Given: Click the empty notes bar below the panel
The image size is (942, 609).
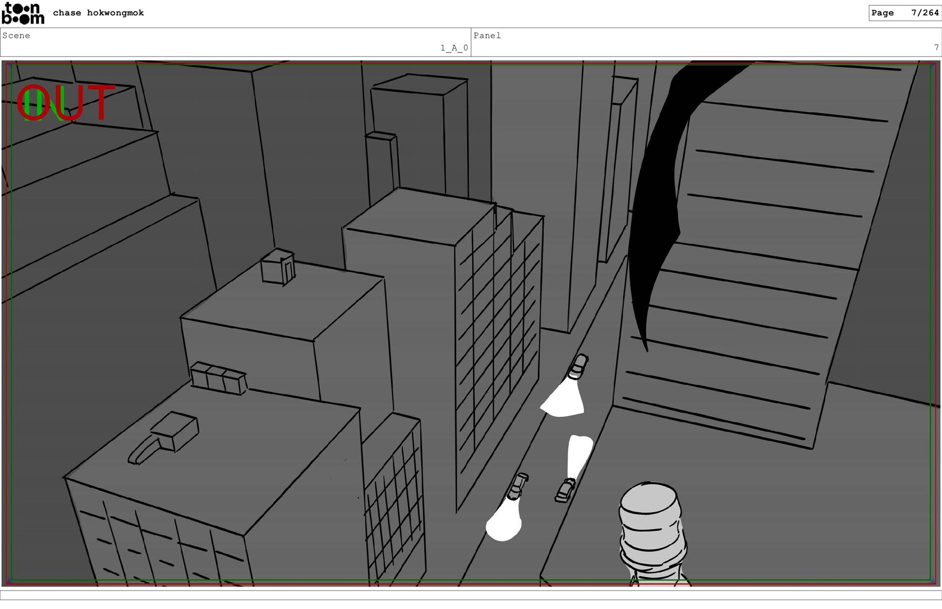Looking at the screenshot, I should pos(471,595).
